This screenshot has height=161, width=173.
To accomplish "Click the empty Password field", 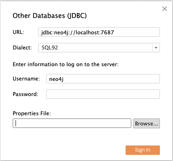I will coord(103,94).
